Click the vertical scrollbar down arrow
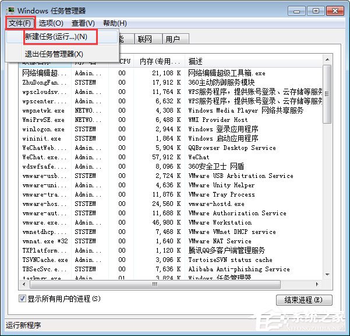Screen dimensions: 350x336 [327, 274]
